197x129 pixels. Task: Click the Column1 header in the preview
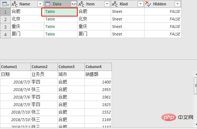click(15, 67)
